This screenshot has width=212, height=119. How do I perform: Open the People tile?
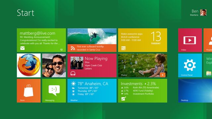click(208, 40)
